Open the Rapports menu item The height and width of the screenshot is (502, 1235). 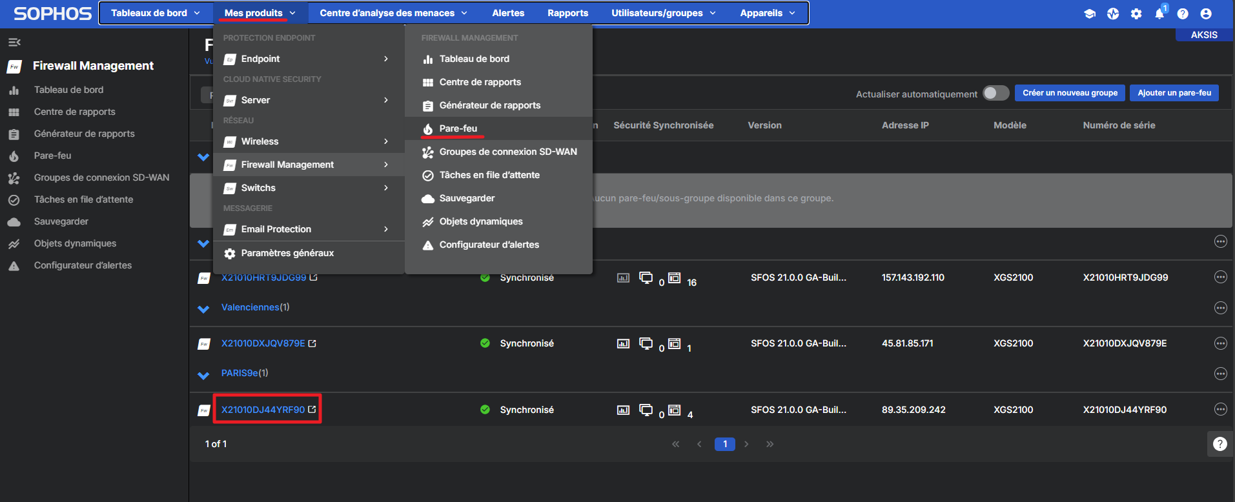click(x=568, y=13)
